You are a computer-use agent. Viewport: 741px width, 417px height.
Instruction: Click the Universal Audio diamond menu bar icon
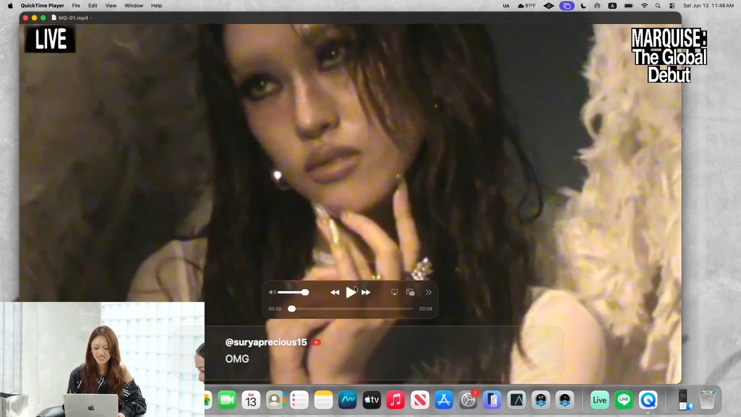(x=549, y=6)
